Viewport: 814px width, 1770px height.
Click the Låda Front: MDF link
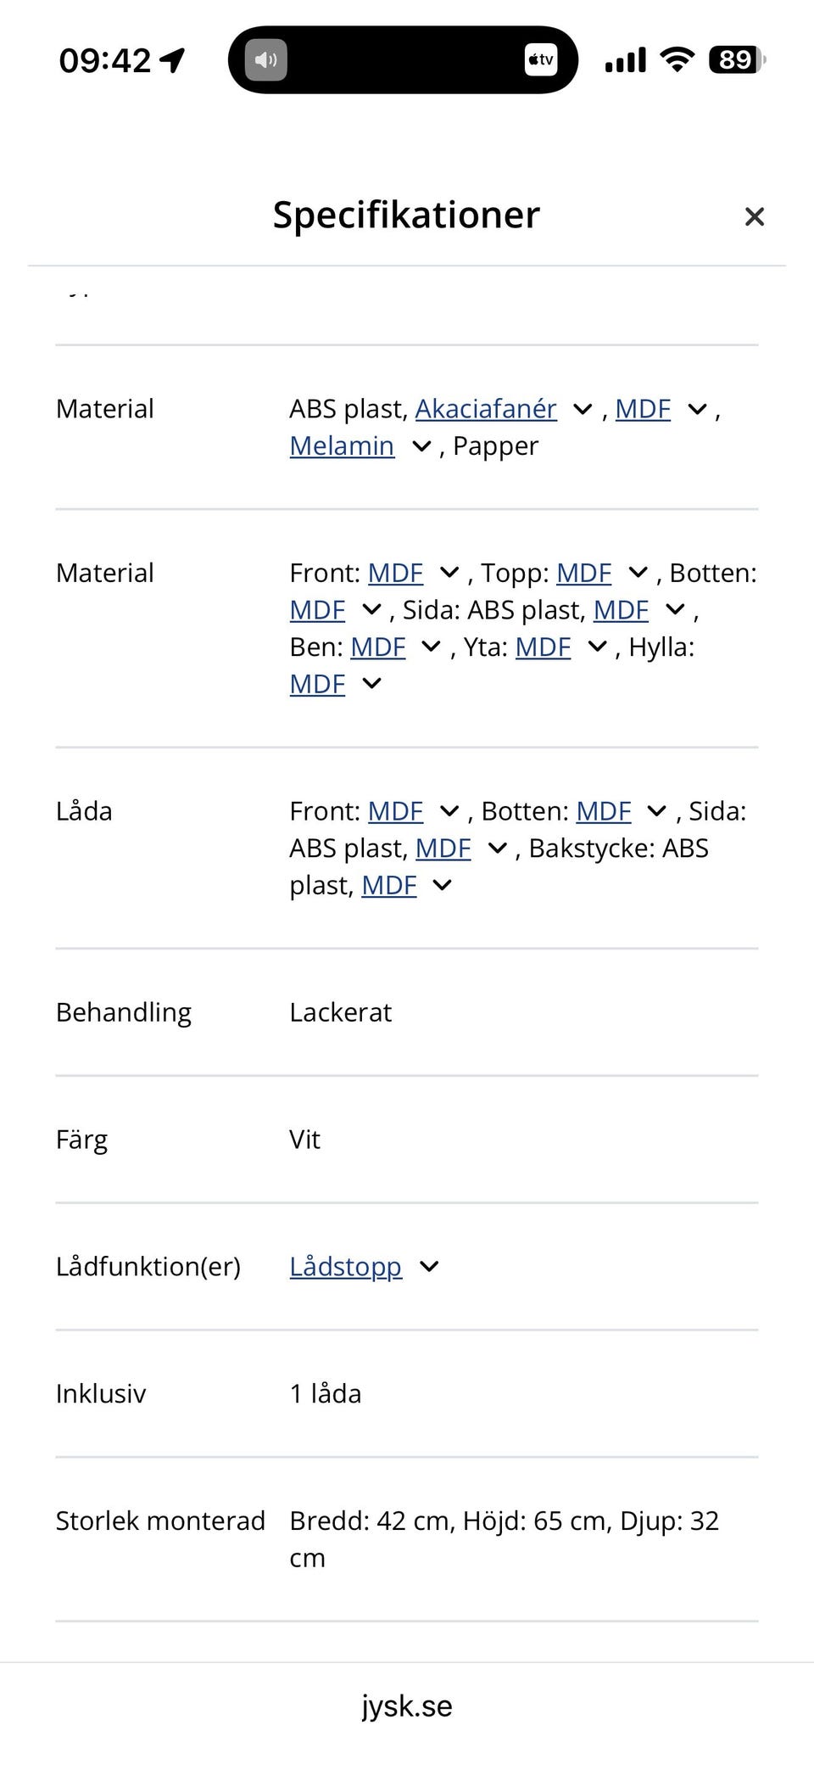395,812
